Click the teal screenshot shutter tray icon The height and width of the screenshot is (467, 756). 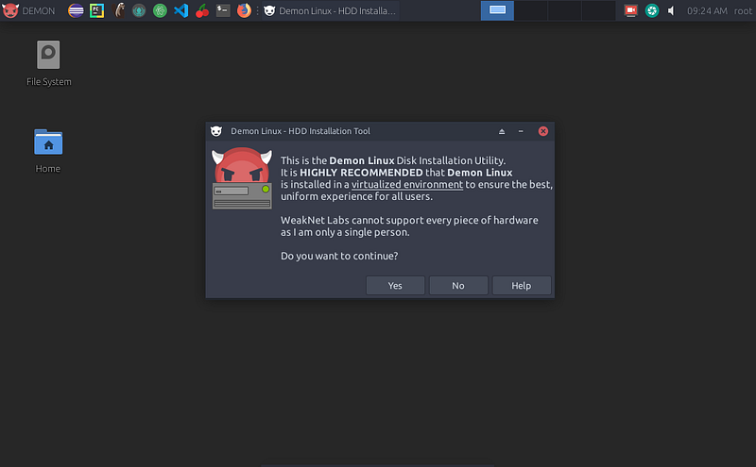(x=652, y=10)
